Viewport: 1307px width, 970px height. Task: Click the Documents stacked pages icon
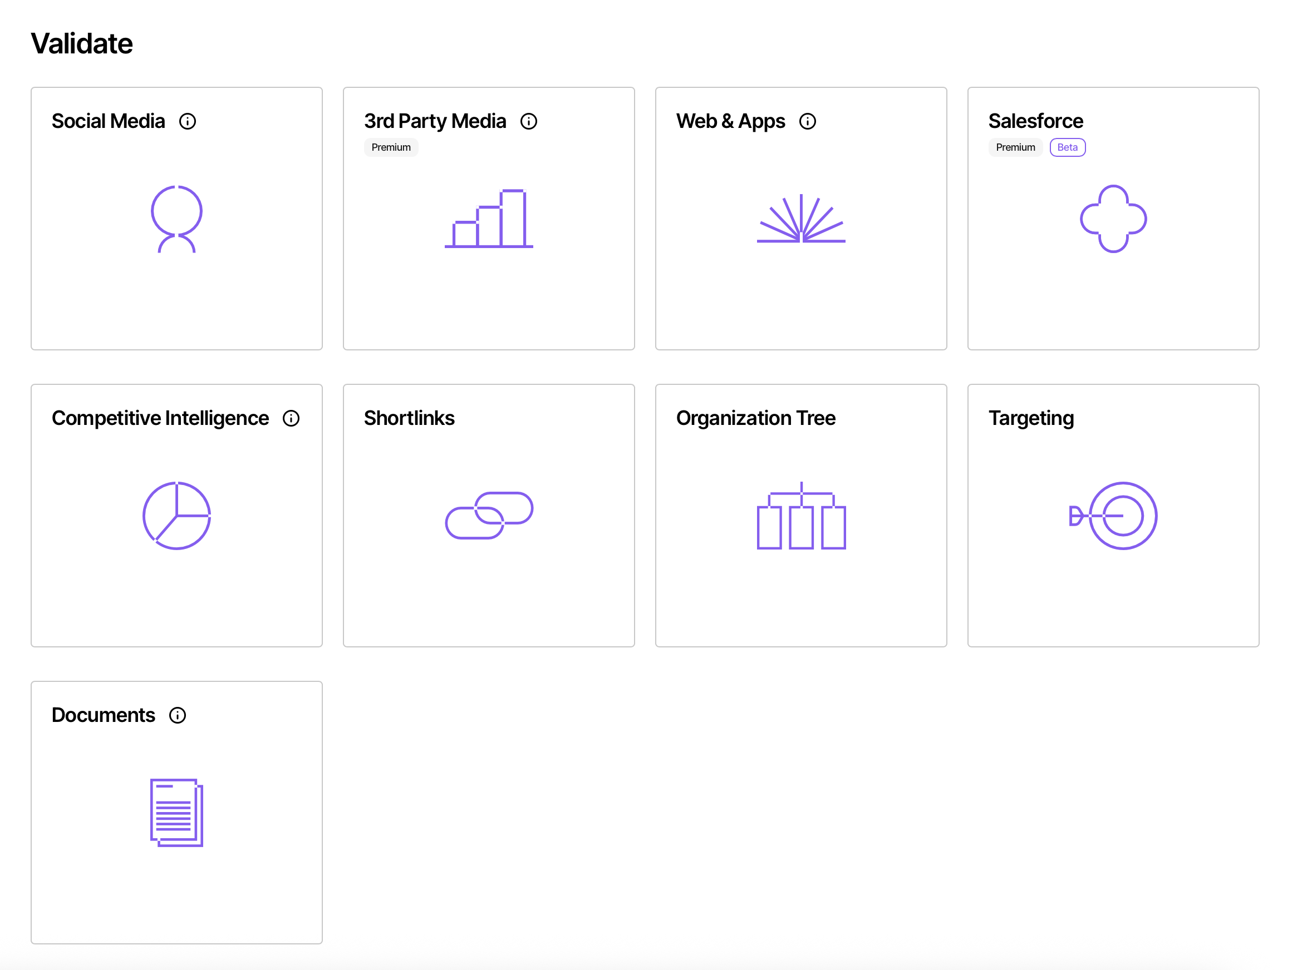(176, 813)
